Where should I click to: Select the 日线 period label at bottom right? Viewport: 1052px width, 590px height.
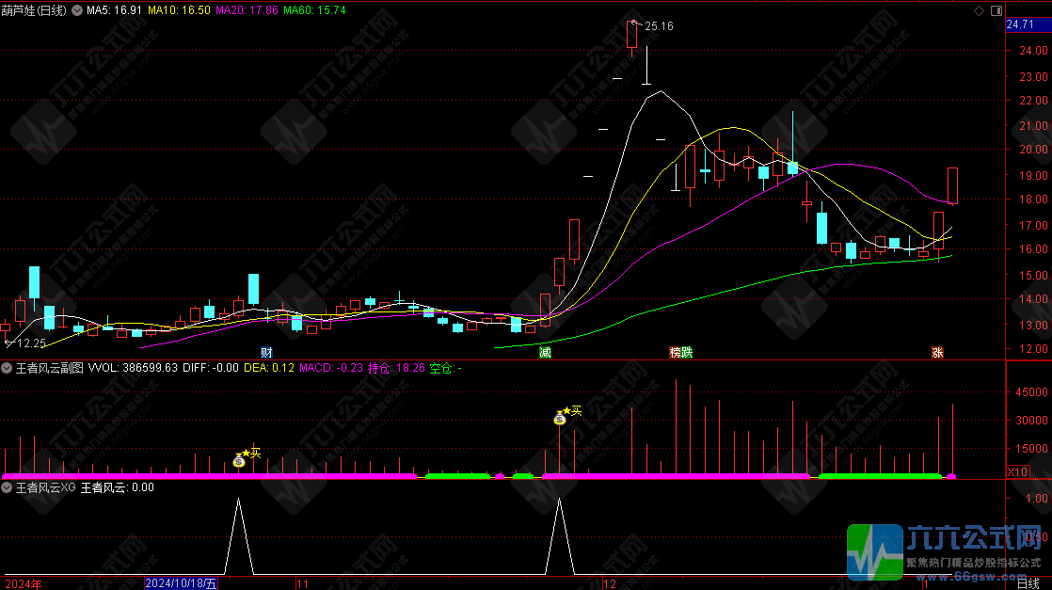[x=1028, y=583]
